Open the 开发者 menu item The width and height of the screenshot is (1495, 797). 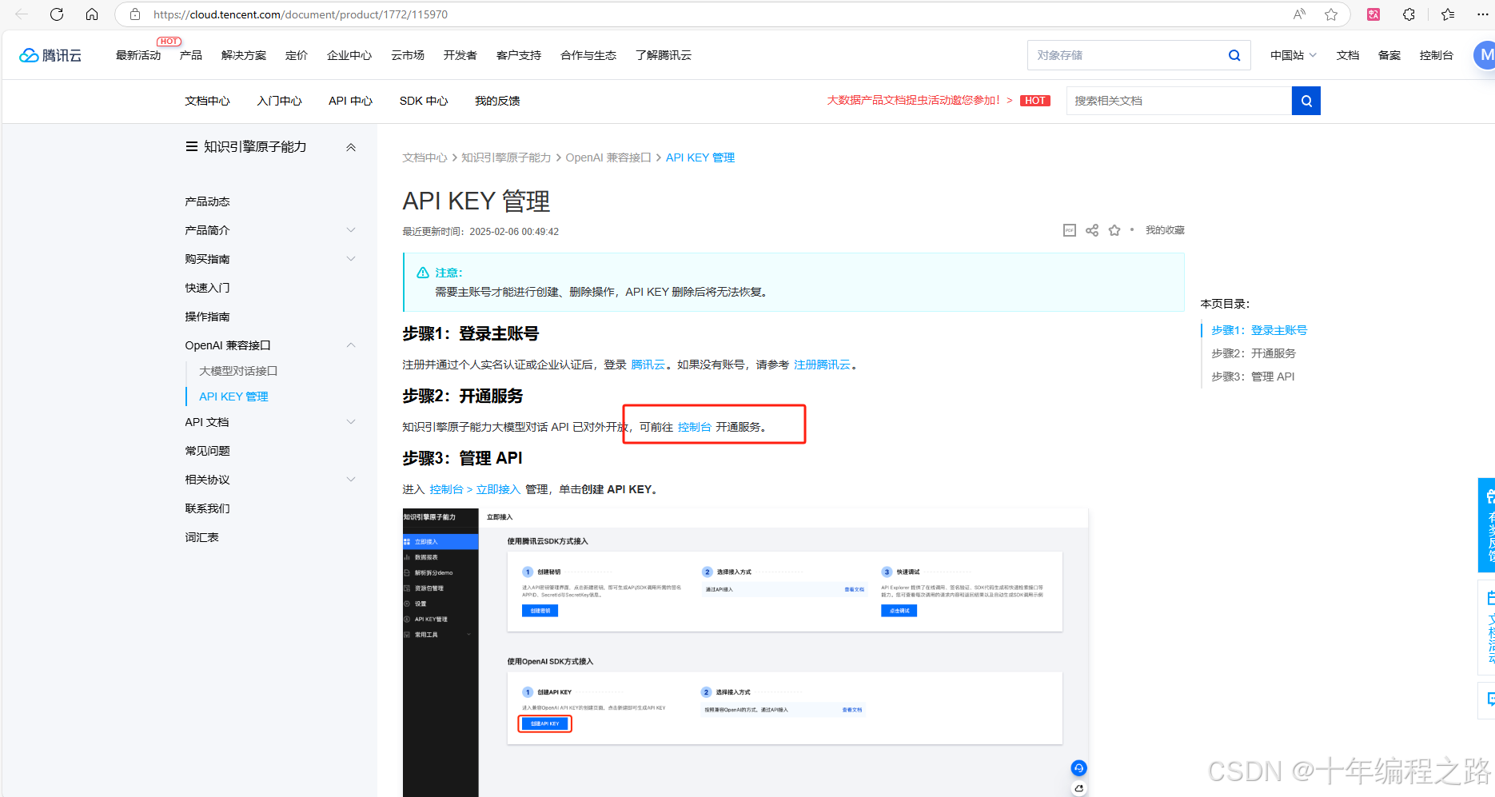tap(460, 55)
